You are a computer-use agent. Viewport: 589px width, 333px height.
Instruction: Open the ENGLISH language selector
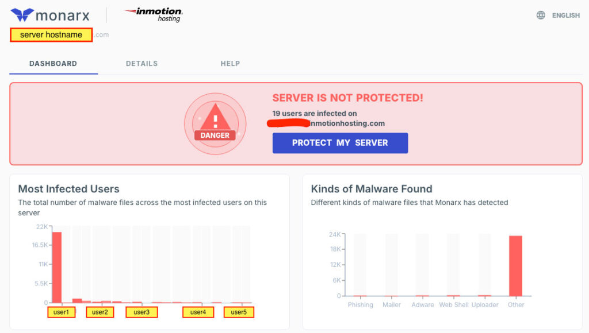click(565, 15)
